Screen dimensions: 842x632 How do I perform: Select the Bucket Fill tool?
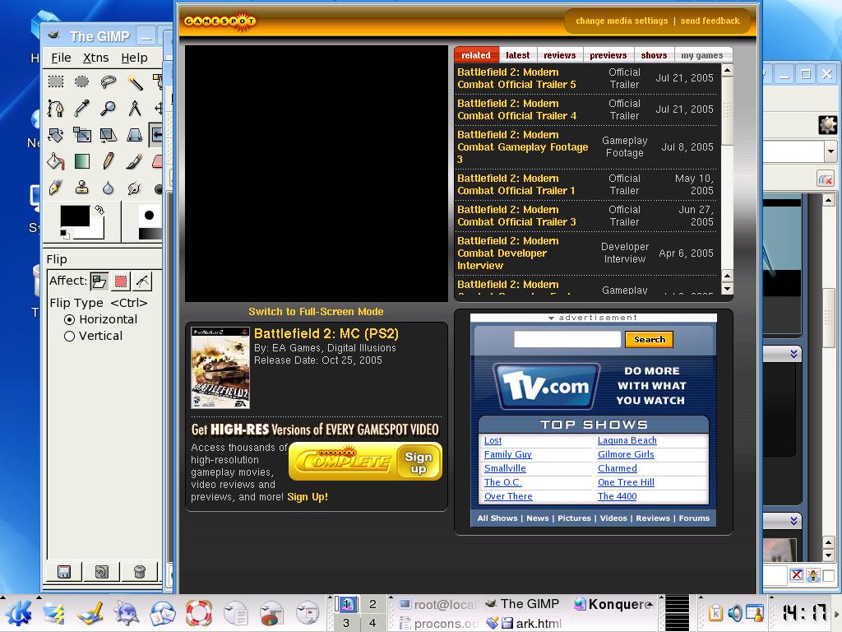[56, 160]
